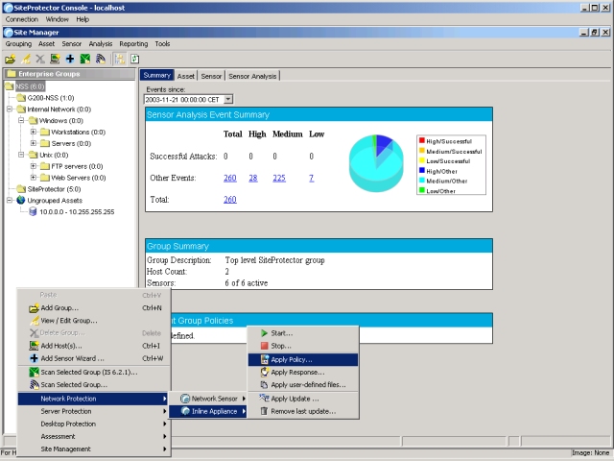Select the Summary tab

156,75
